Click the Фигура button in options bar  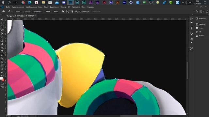[56, 12]
